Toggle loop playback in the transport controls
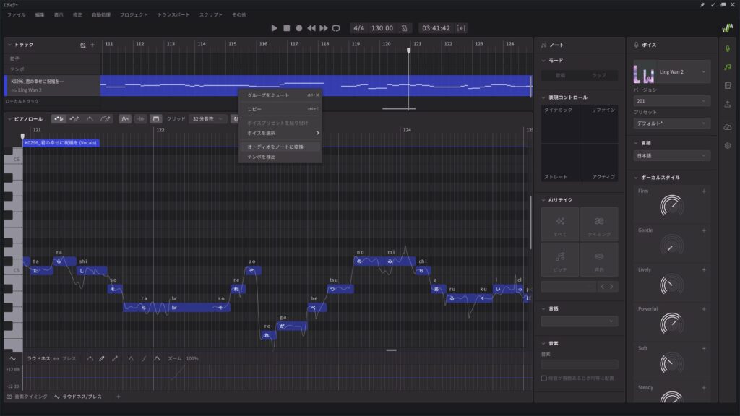The image size is (740, 416). point(336,28)
